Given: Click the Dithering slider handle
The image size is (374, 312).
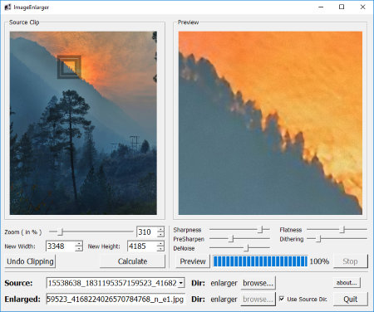Looking at the screenshot, I should coord(319,238).
